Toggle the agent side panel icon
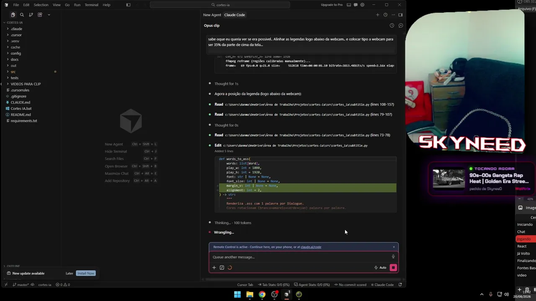The height and width of the screenshot is (301, 536). 400,15
